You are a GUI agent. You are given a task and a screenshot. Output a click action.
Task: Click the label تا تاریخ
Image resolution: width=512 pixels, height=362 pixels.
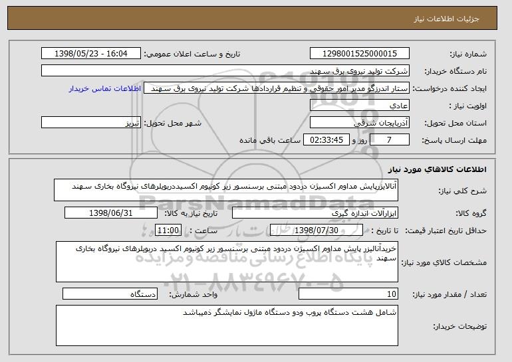point(385,231)
